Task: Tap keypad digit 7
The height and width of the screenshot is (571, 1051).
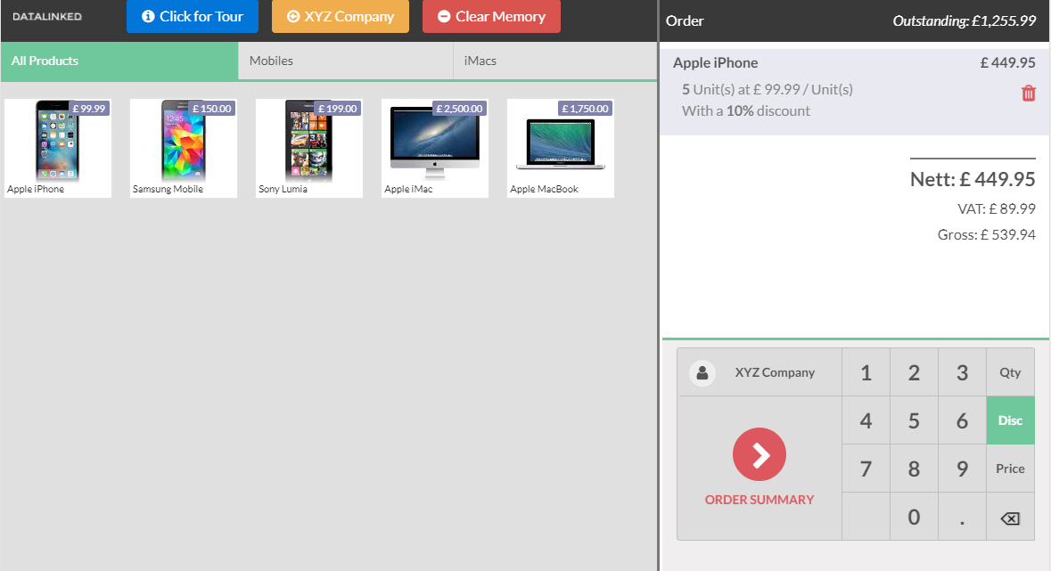Action: (x=866, y=469)
